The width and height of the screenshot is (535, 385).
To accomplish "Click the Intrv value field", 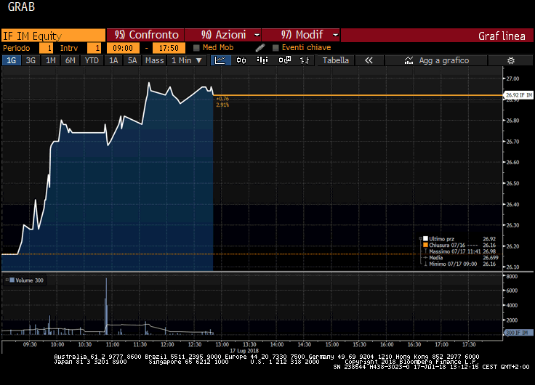I will point(94,48).
